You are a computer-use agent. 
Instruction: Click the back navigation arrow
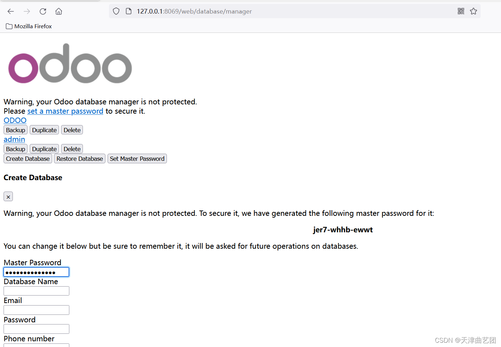point(10,11)
